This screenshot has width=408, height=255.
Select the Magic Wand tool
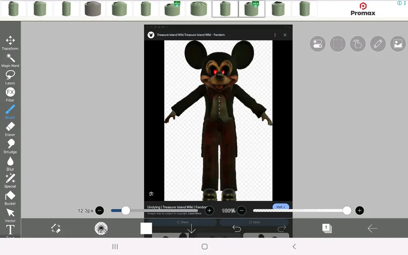(10, 60)
